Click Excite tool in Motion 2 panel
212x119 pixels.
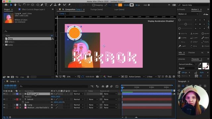183,33
